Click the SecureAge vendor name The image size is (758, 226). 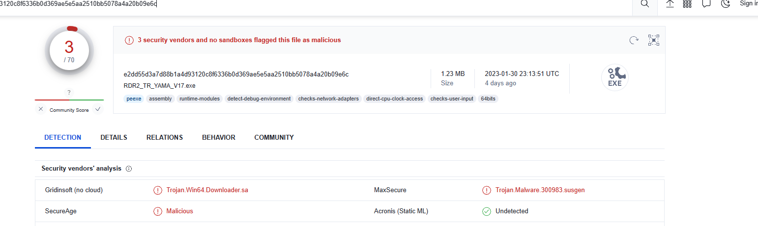(x=61, y=211)
